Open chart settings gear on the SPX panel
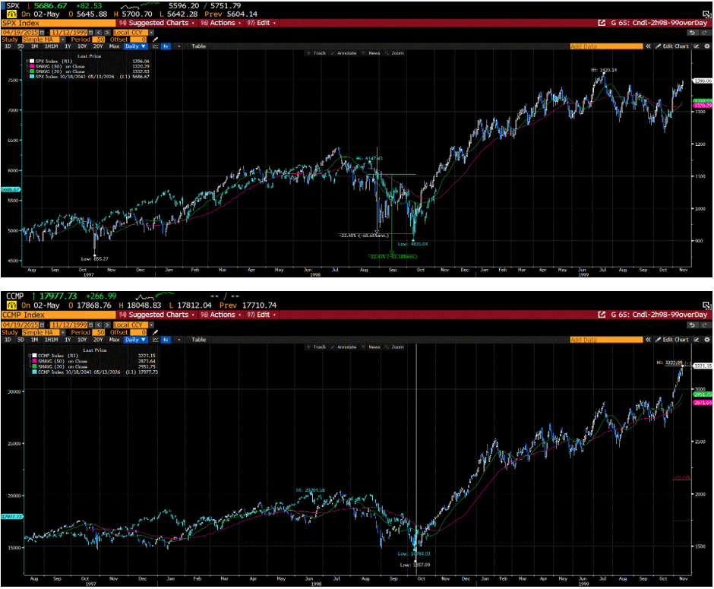Viewport: 714px width, 589px height. [707, 46]
